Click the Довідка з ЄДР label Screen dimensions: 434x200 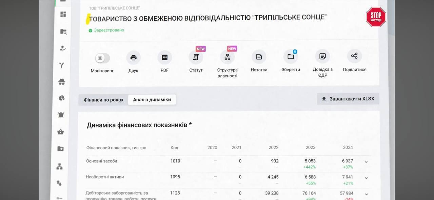(323, 72)
